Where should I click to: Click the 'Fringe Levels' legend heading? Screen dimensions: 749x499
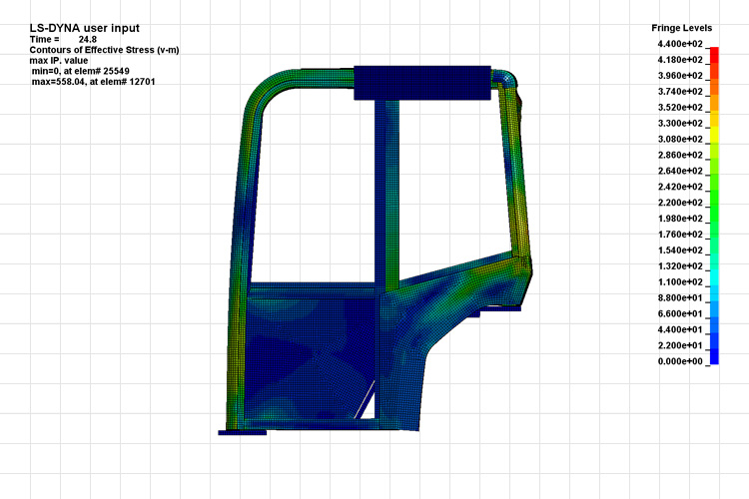(682, 28)
